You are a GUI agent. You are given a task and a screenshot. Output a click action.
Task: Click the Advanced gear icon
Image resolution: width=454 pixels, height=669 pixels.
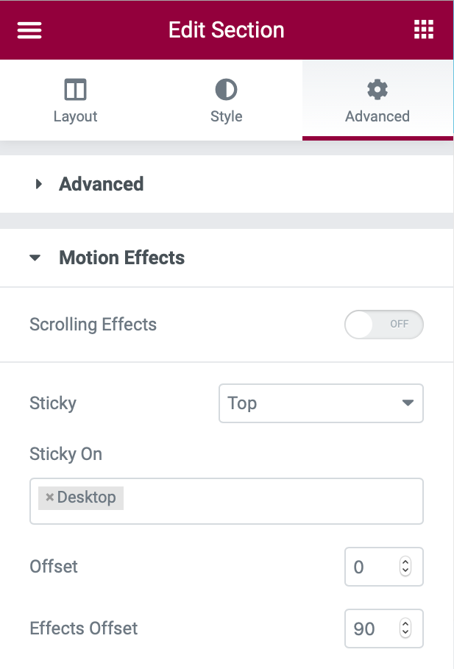[x=377, y=90]
